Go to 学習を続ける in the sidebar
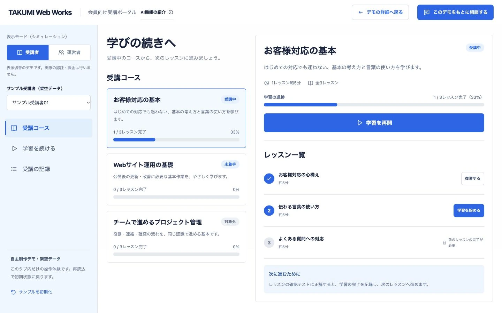Image resolution: width=502 pixels, height=313 pixels. click(x=48, y=149)
